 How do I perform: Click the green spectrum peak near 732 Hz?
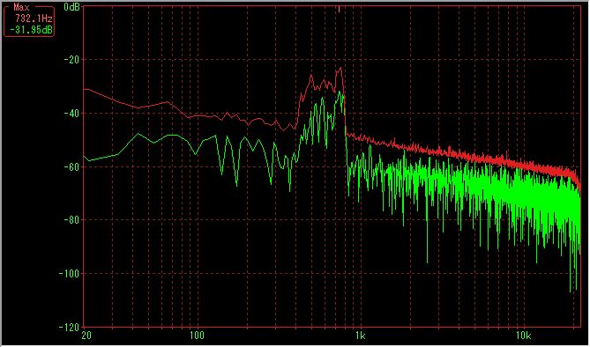tap(340, 92)
